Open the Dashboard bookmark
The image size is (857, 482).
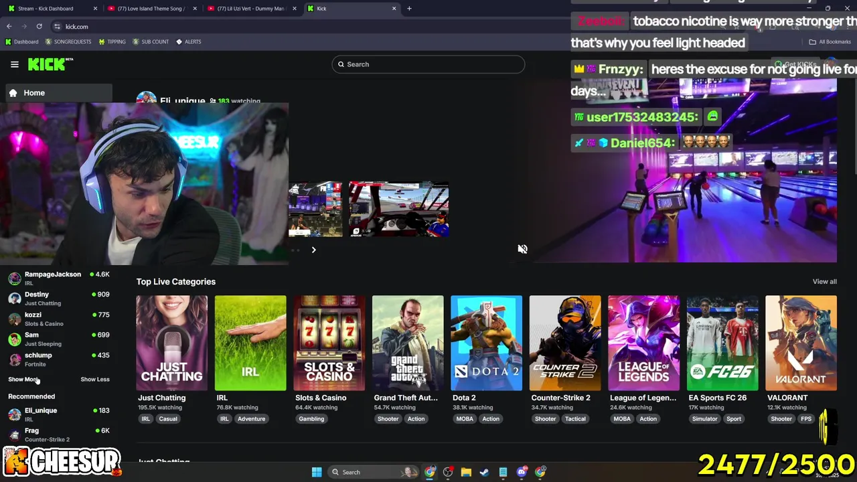click(22, 42)
